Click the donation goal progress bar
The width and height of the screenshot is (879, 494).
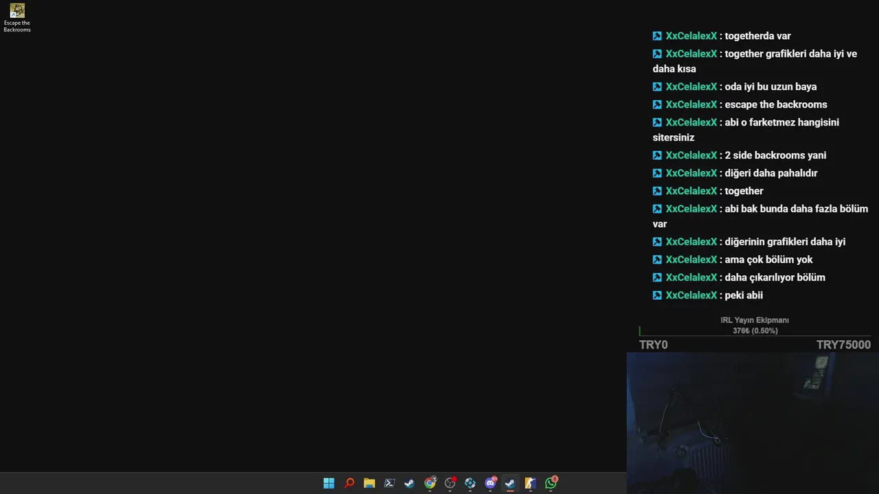pyautogui.click(x=755, y=331)
